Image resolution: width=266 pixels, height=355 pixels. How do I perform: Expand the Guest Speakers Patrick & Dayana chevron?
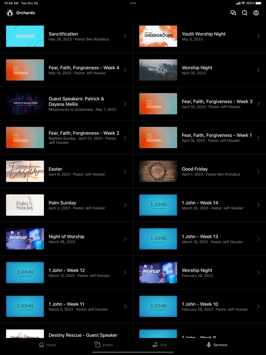(125, 104)
